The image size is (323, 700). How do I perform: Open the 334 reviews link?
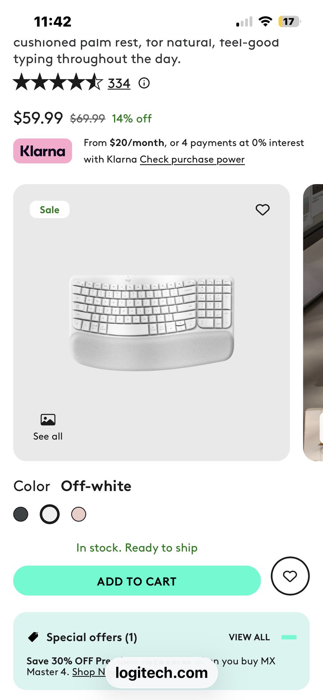point(119,83)
